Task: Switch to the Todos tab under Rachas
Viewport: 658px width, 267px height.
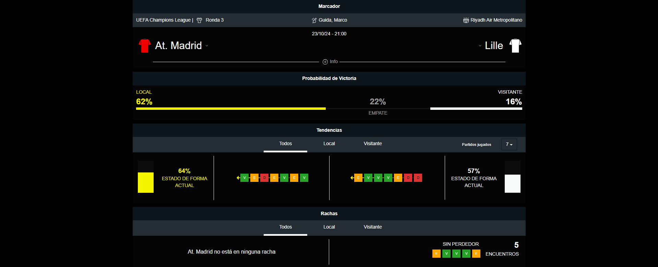Action: point(285,227)
